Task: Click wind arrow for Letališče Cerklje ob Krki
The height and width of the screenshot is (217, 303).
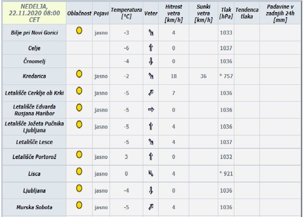Action: tap(151, 93)
